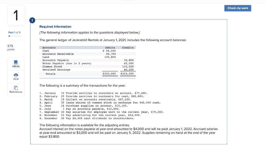Select the Cash row in ledger table

click(87, 51)
